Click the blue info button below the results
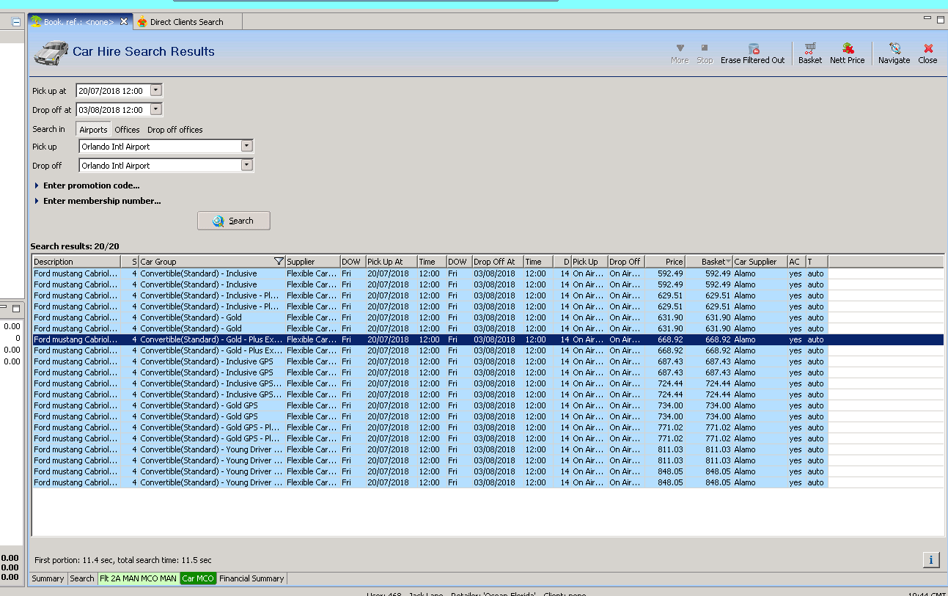 [x=930, y=560]
